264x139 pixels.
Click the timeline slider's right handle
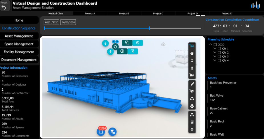[149, 28]
